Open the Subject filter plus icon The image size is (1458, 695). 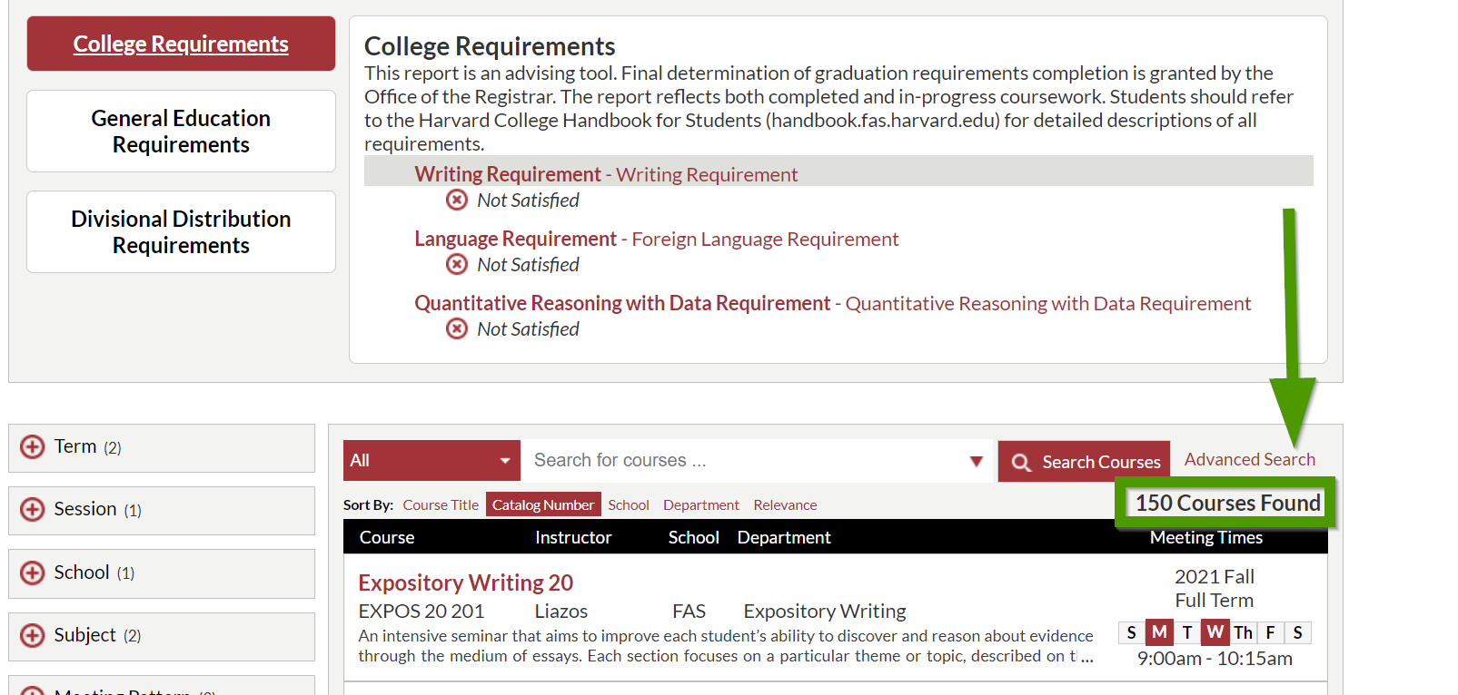(x=33, y=635)
